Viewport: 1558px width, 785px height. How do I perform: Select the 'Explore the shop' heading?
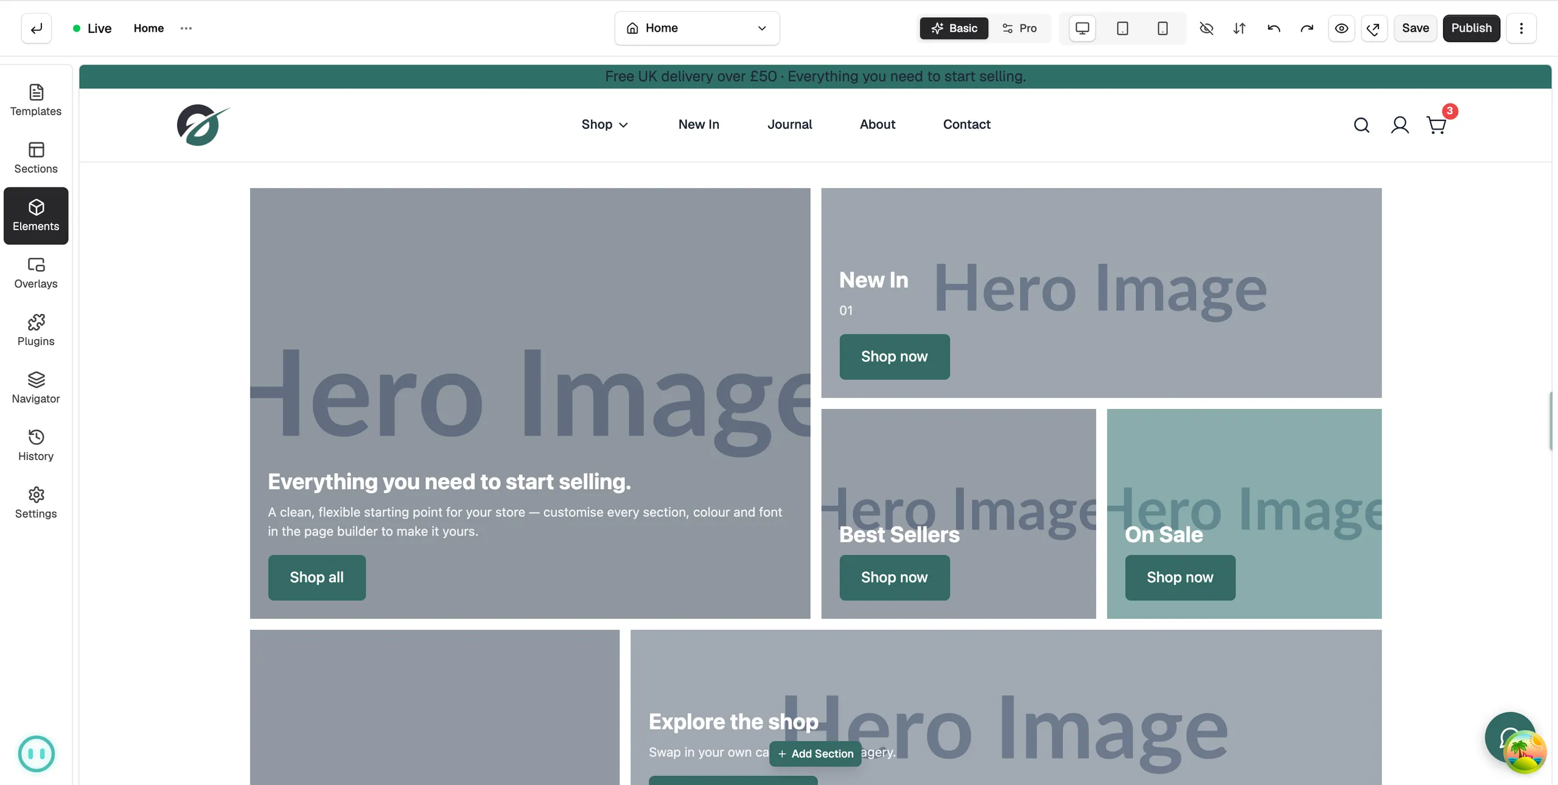coord(733,721)
